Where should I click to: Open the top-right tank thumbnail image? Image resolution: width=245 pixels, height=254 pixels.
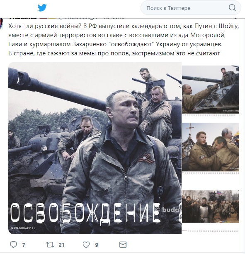point(211,90)
